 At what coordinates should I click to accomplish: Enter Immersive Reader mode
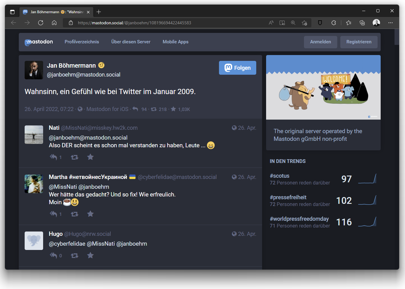282,23
